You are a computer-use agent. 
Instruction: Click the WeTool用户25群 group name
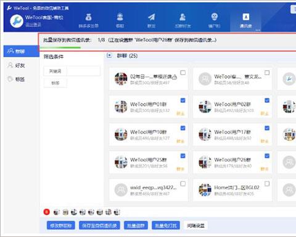[x=148, y=159]
